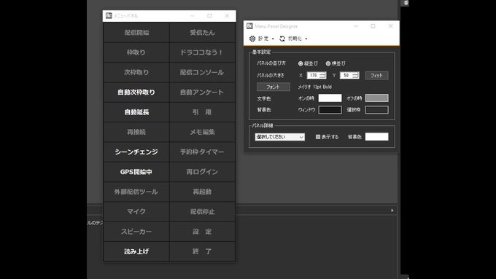Toggle the 自動延長 panel button

(x=136, y=112)
